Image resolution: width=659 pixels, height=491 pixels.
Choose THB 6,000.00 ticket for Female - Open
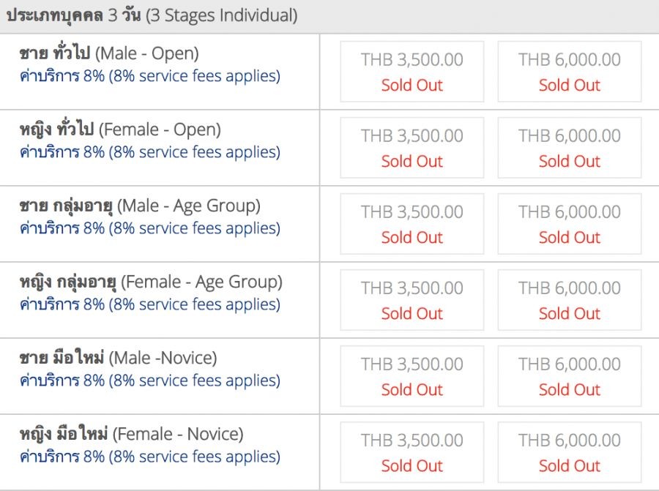(x=570, y=148)
